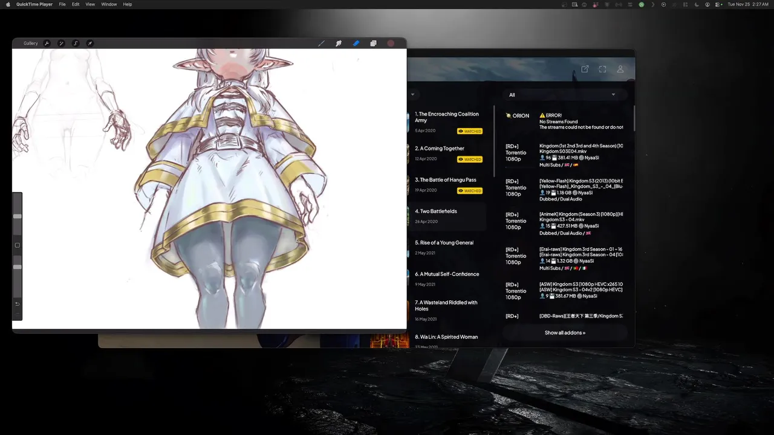Adjust the brush opacity sidebar slider
774x435 pixels.
point(18,266)
